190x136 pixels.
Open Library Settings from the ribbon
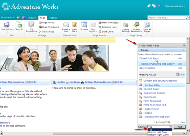(125, 27)
